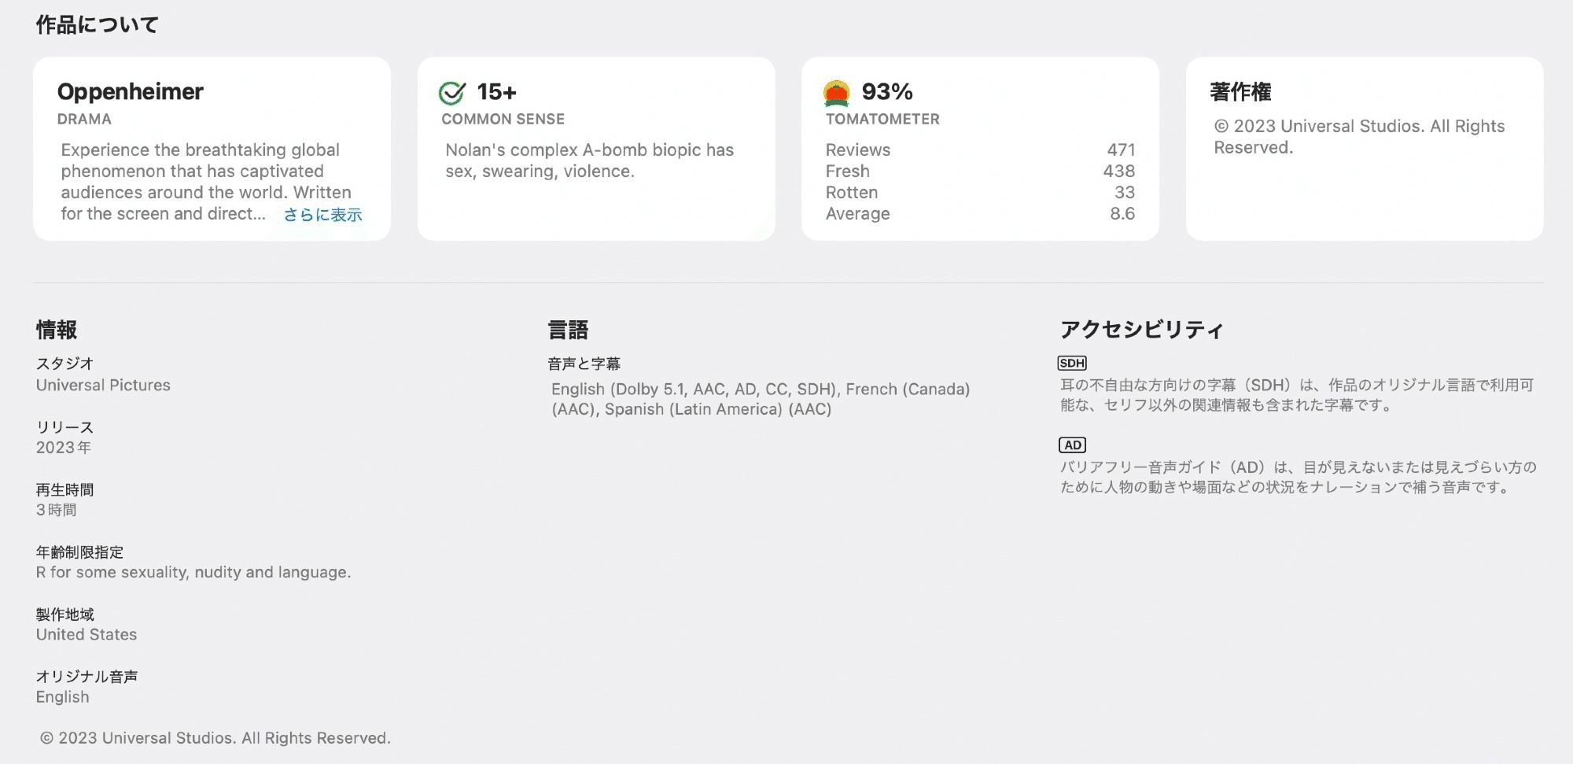Click the R age rating description text
1573x764 pixels.
[193, 572]
